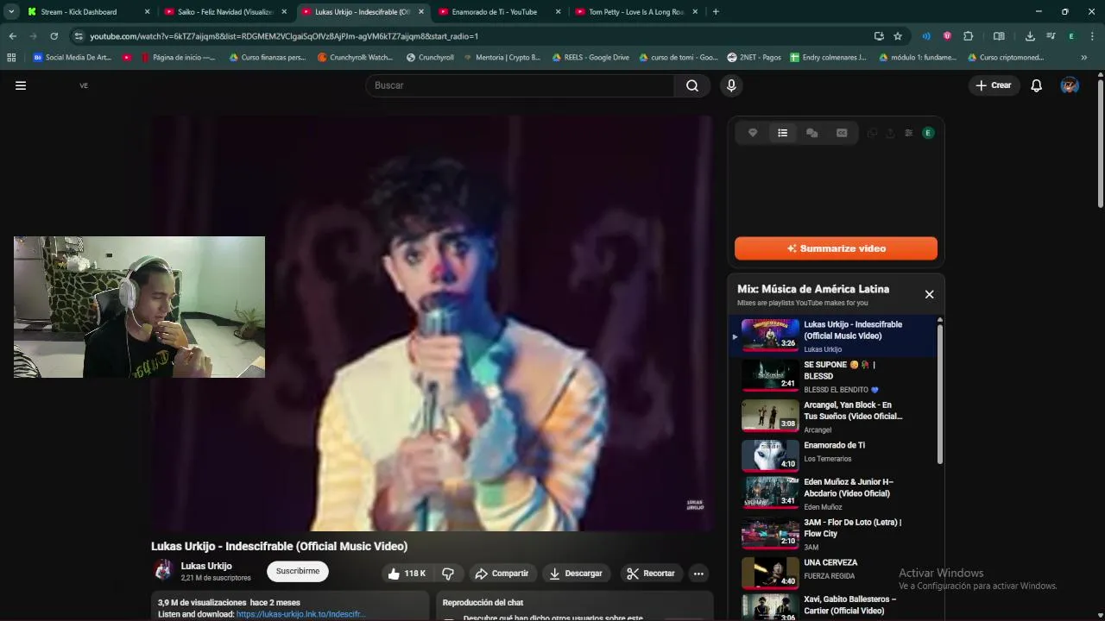The image size is (1105, 621).
Task: Click the Crear button
Action: [x=994, y=85]
